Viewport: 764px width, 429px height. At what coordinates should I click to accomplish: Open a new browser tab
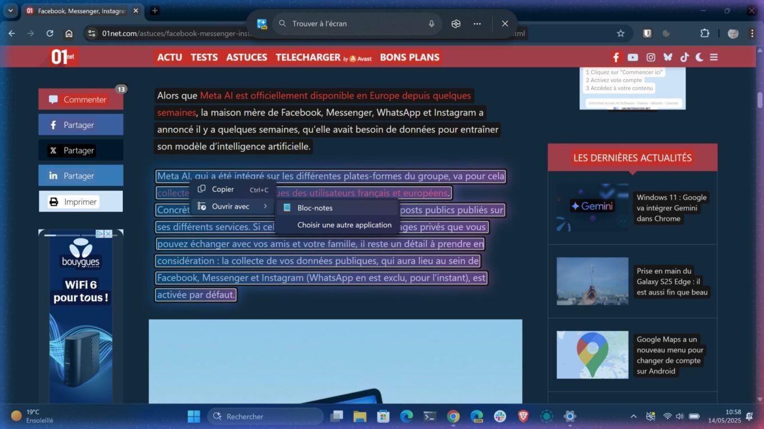[154, 11]
